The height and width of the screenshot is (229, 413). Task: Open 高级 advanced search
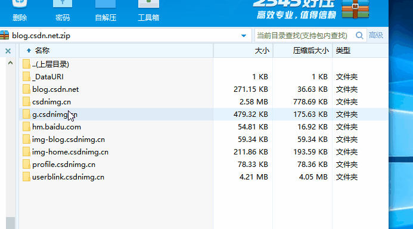(x=376, y=35)
